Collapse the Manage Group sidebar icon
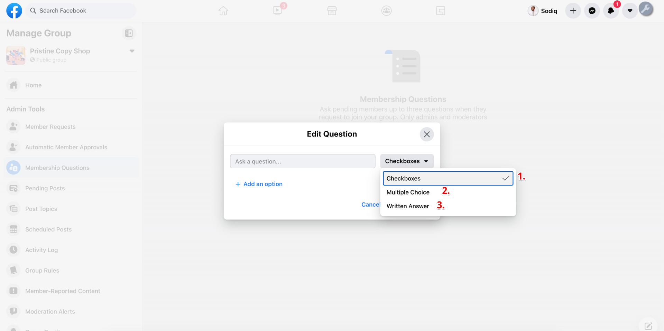 129,33
